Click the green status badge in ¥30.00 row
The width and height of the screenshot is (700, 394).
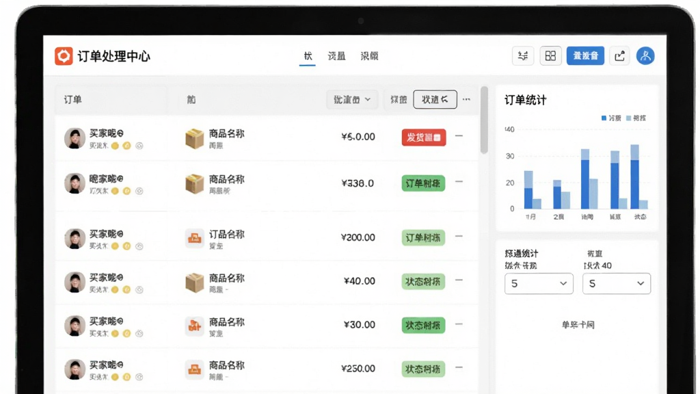pos(423,326)
